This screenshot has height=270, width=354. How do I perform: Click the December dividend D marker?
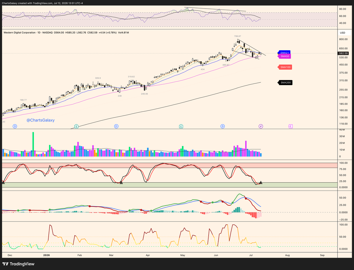(x=15, y=126)
